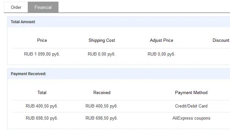Image resolution: width=230 pixels, height=133 pixels.
Task: Click the Total column header in payments
Action: 42,92
